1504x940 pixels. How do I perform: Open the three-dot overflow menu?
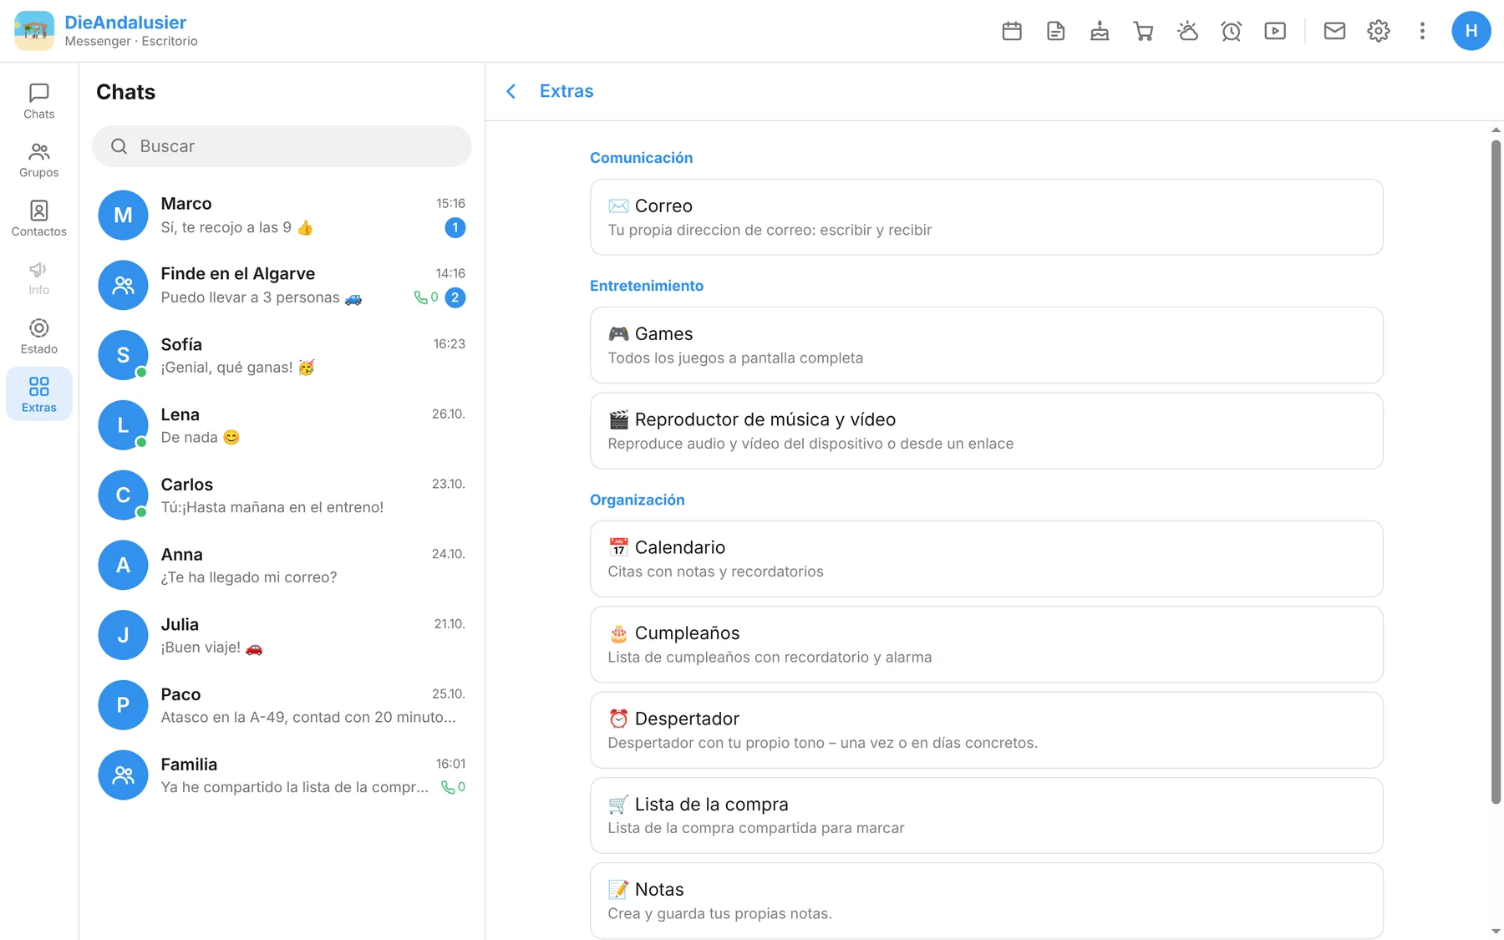[1422, 31]
